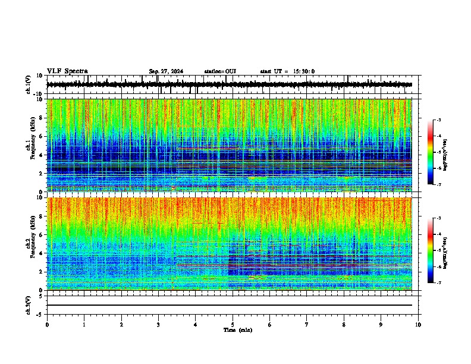Click the 'start UT = 15:30:0' text
Viewport: 471px width, 364px height.
pyautogui.click(x=287, y=71)
